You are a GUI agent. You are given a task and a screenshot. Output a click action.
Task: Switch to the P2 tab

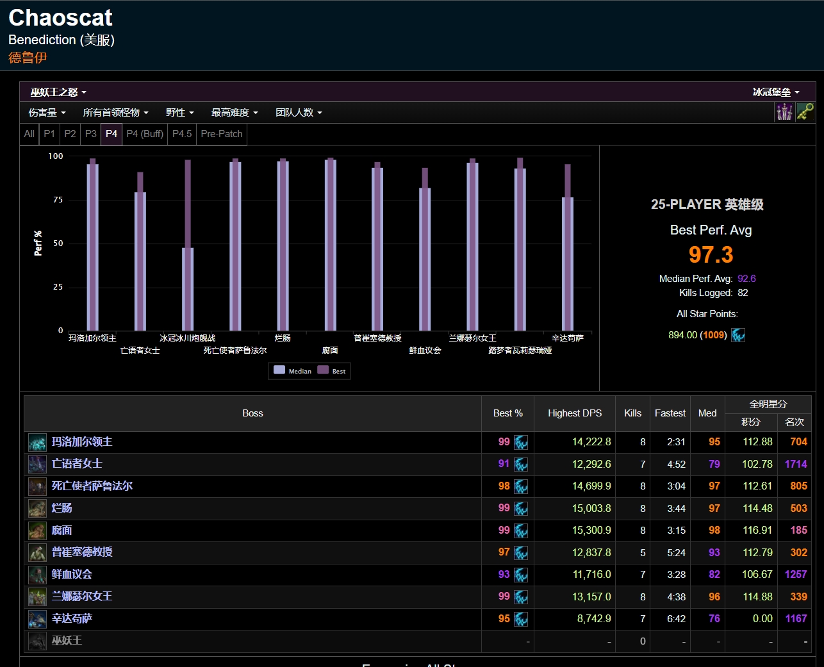click(70, 134)
